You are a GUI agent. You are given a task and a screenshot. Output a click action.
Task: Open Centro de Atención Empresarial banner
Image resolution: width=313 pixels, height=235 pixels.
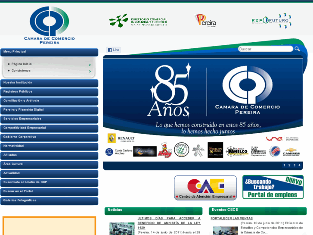click(x=205, y=188)
